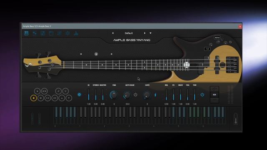Click the Active label on bass body

click(x=217, y=37)
